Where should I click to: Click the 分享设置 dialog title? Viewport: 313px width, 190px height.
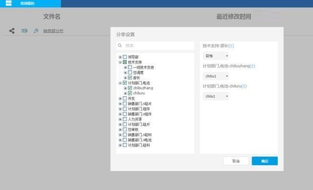click(x=125, y=35)
